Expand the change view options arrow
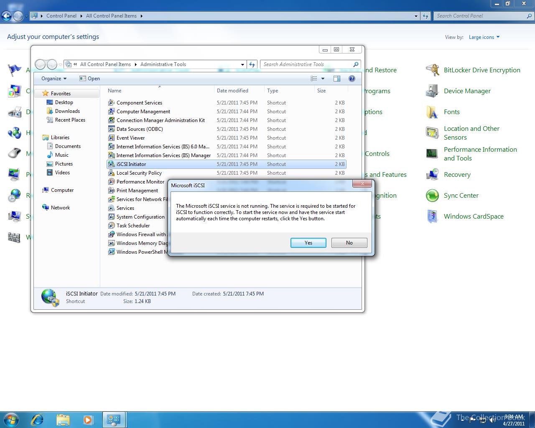Viewport: 535px width, 428px height. 323,79
